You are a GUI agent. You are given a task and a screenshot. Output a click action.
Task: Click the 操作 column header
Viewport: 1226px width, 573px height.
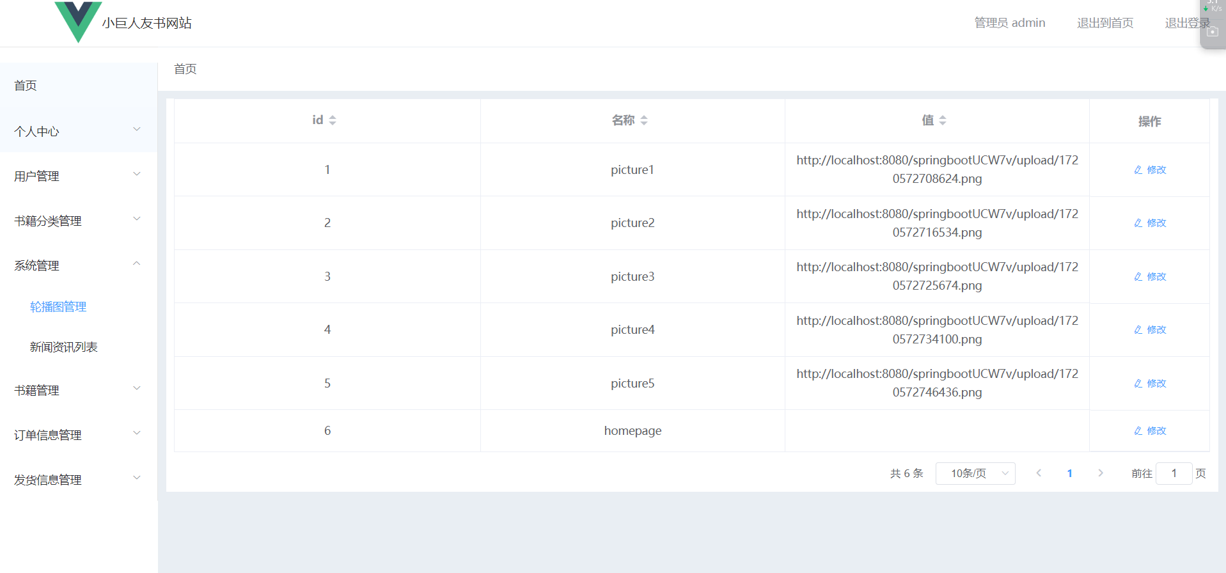coord(1149,122)
